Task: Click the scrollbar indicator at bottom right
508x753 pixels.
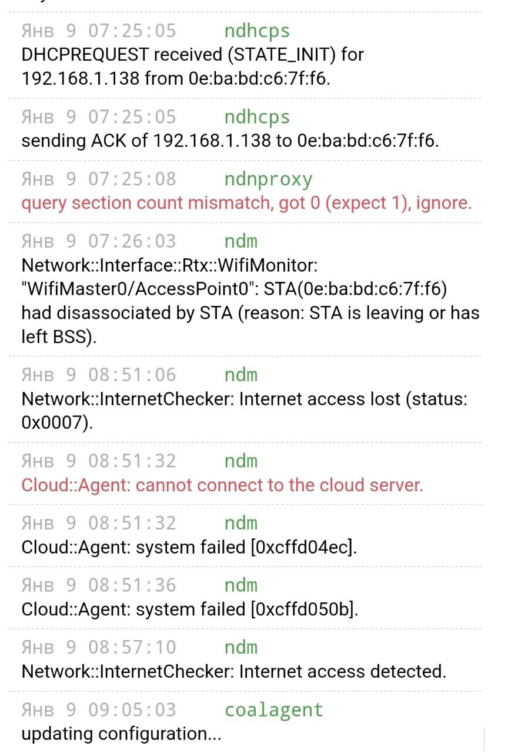Action: point(484,739)
